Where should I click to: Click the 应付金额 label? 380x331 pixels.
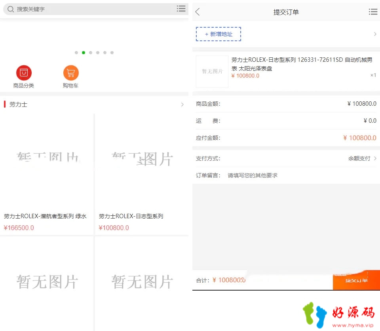point(208,138)
